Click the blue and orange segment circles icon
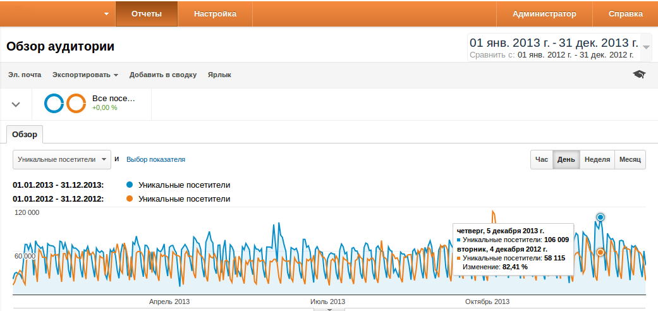Image resolution: width=658 pixels, height=311 pixels. [x=65, y=104]
